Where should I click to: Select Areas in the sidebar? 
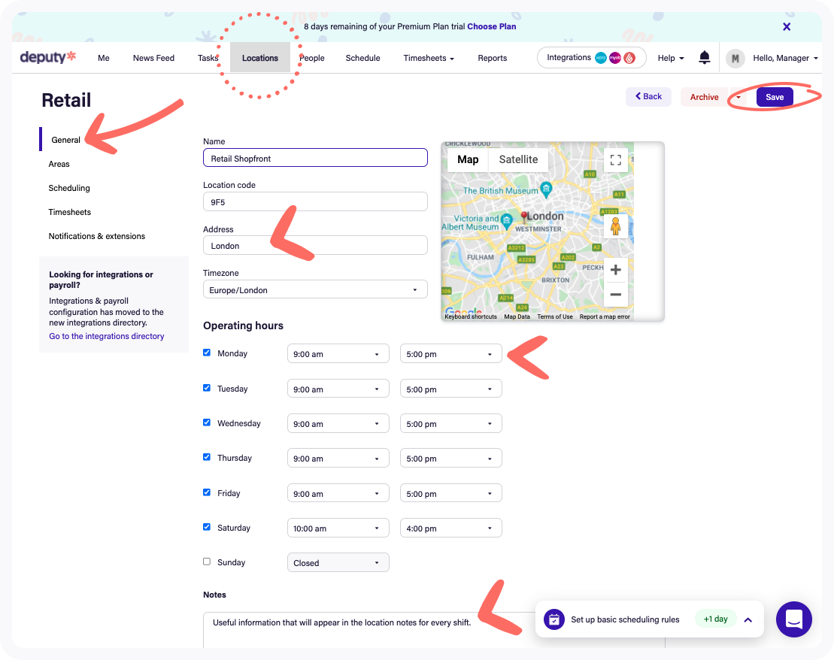[59, 164]
